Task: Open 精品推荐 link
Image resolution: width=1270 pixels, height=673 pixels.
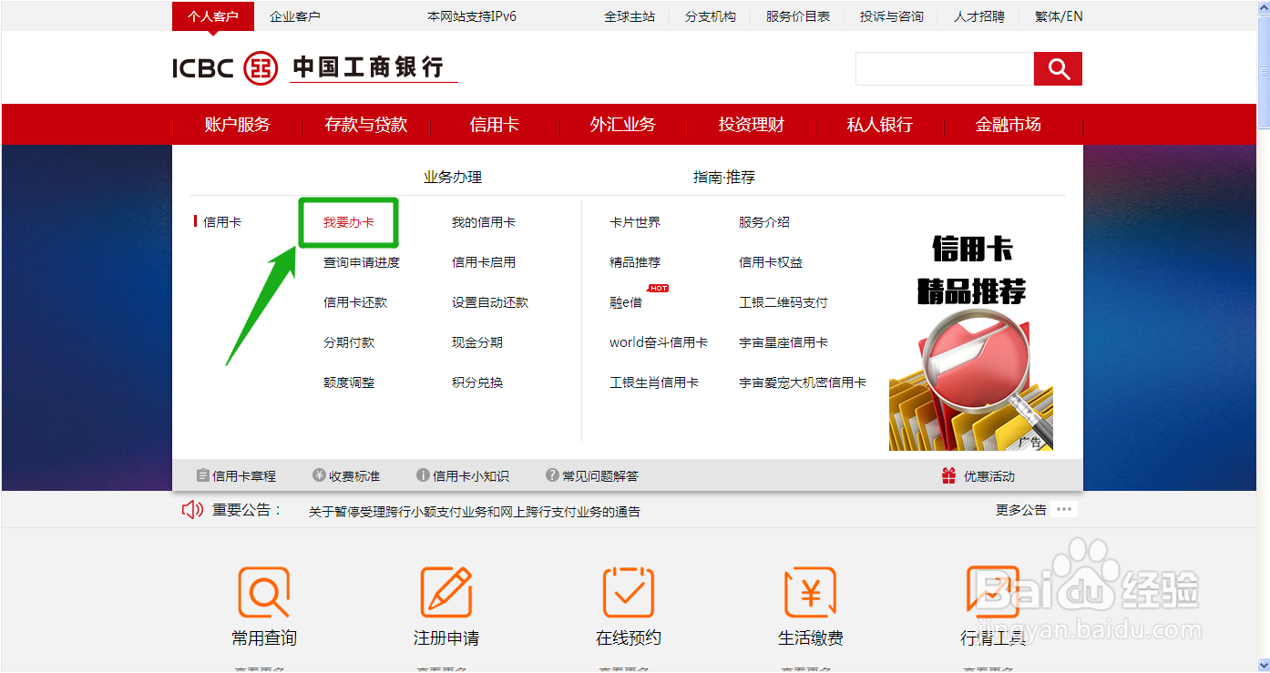Action: [x=635, y=262]
